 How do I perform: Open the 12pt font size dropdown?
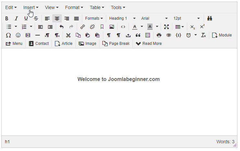(x=187, y=18)
